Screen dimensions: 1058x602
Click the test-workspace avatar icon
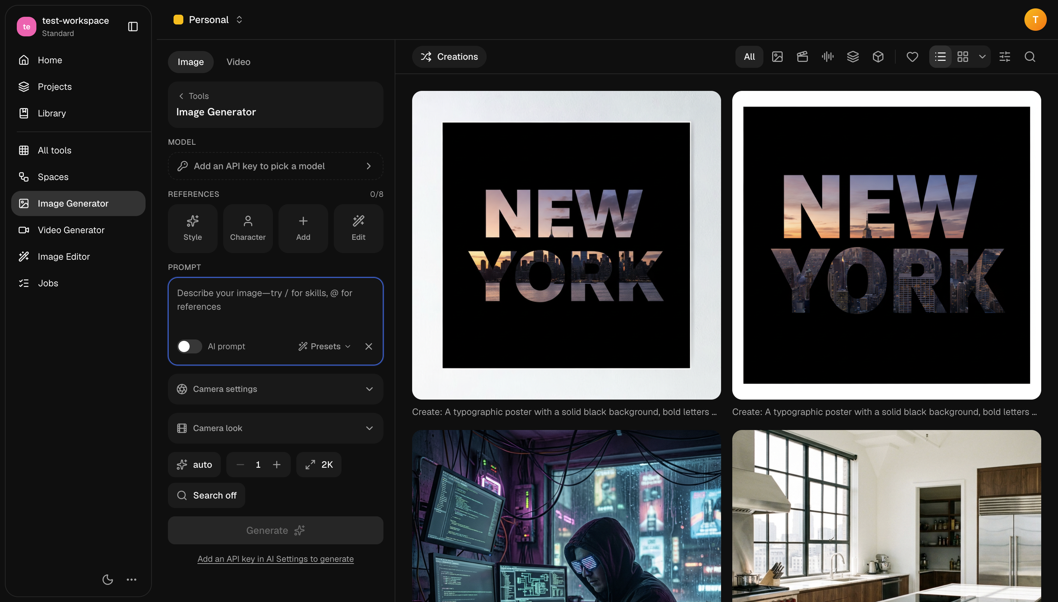(27, 27)
